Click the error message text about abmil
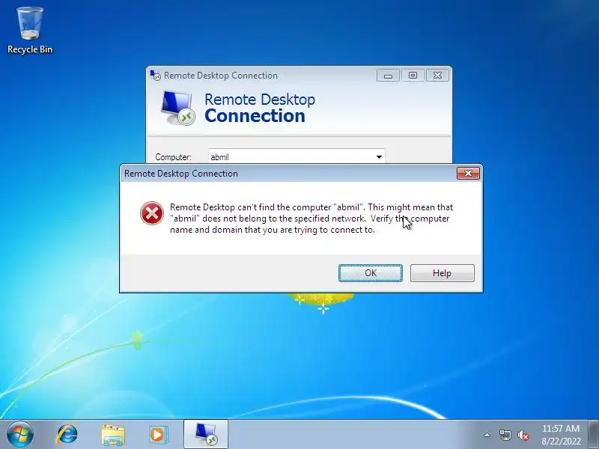 (311, 219)
